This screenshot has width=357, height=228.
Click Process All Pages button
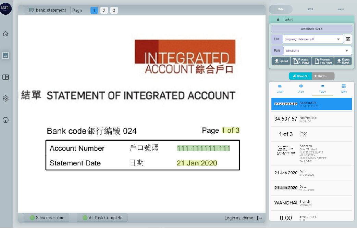click(x=301, y=61)
